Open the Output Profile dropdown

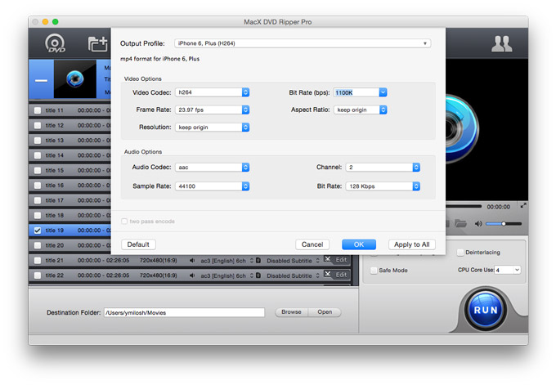click(303, 43)
